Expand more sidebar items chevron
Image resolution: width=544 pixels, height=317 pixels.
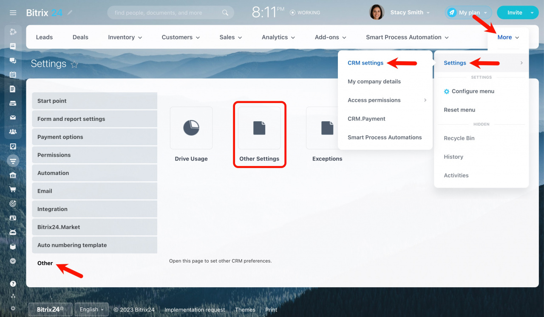(x=13, y=261)
